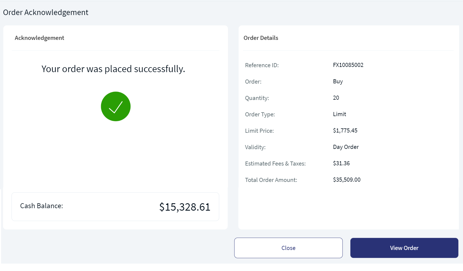Click the Quantity value 20
The image size is (463, 271).
[x=336, y=98]
